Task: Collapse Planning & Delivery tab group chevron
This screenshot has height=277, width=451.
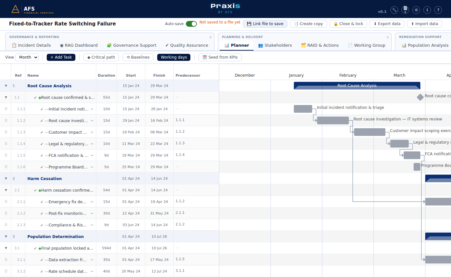Action: point(388,37)
